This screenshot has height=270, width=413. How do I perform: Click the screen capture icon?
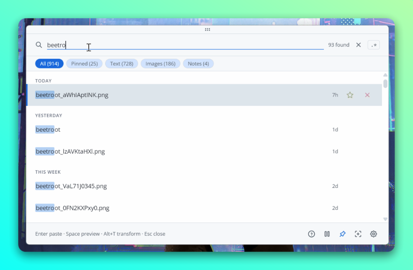358,234
